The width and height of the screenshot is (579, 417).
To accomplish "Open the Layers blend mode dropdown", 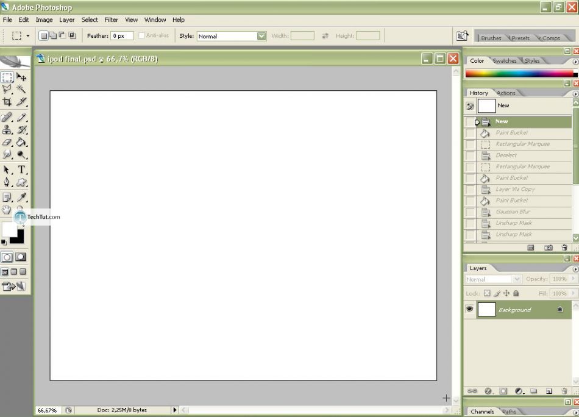I will click(x=493, y=279).
